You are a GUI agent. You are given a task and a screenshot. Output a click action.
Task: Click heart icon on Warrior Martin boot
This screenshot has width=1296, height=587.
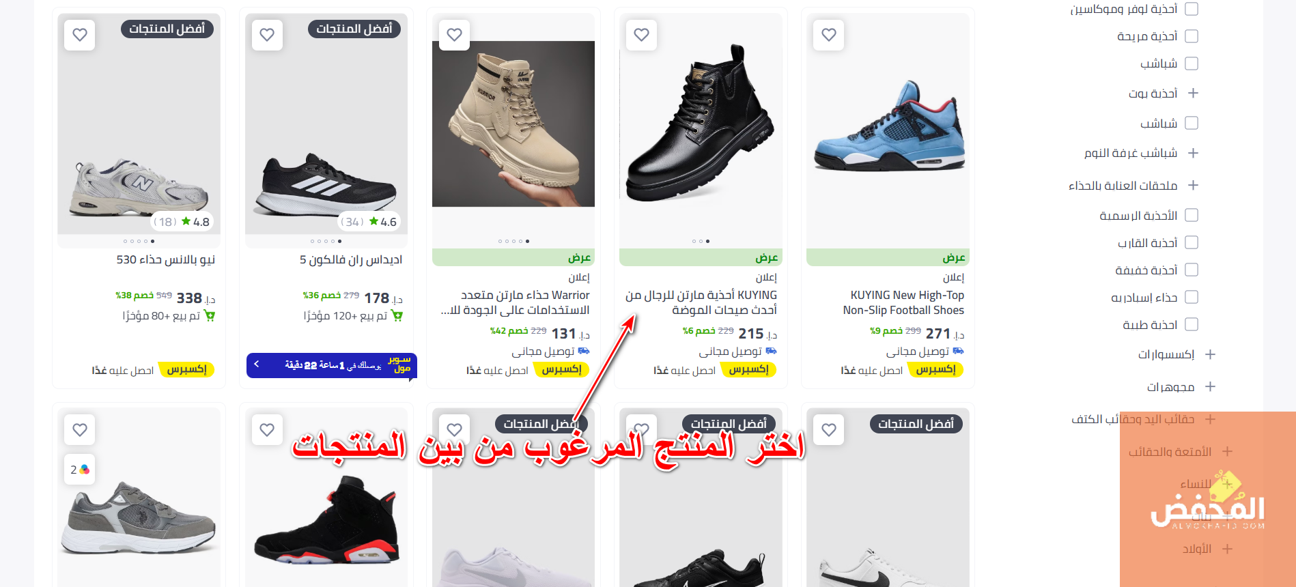[455, 35]
